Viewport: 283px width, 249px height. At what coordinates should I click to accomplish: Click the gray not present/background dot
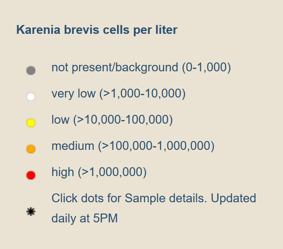pyautogui.click(x=31, y=70)
